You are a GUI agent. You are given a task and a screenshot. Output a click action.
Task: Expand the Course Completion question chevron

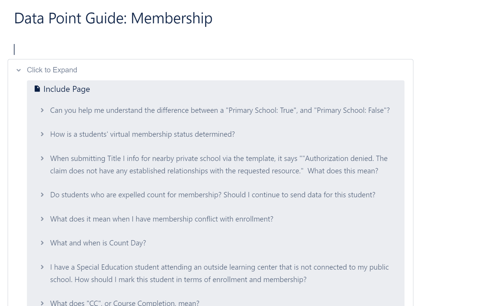pyautogui.click(x=42, y=303)
